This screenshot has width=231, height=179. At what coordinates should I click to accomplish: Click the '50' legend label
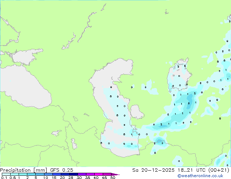[113, 178]
